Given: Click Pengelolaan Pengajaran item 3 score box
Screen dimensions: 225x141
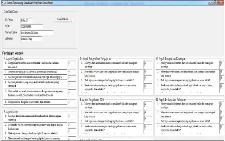Looking at the screenshot, I should tap(148, 78).
